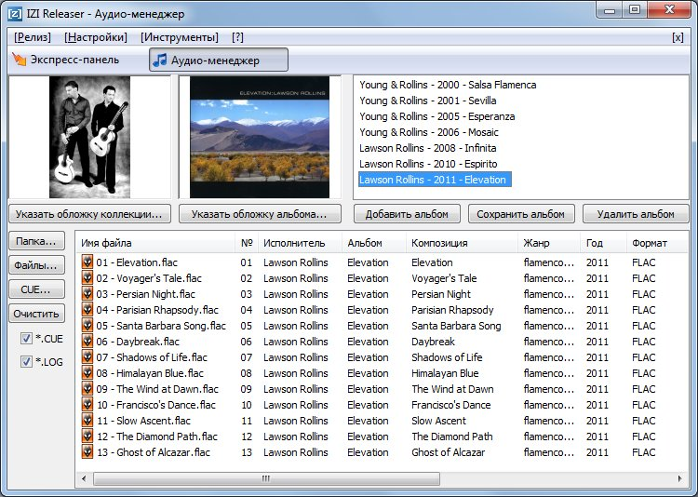Screen dimensions: 698x497
Task: Click the Аудио-менеджер music note icon
Action: coord(160,60)
